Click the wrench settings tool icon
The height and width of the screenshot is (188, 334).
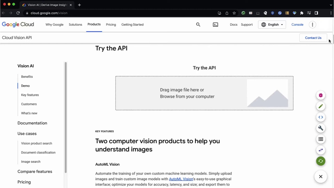click(321, 128)
